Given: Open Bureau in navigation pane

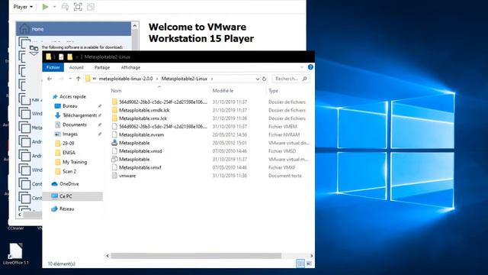Looking at the screenshot, I should [x=69, y=106].
